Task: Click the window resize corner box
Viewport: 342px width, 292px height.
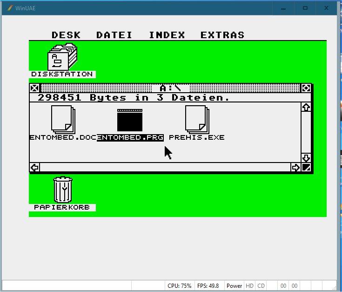Action: click(x=306, y=167)
